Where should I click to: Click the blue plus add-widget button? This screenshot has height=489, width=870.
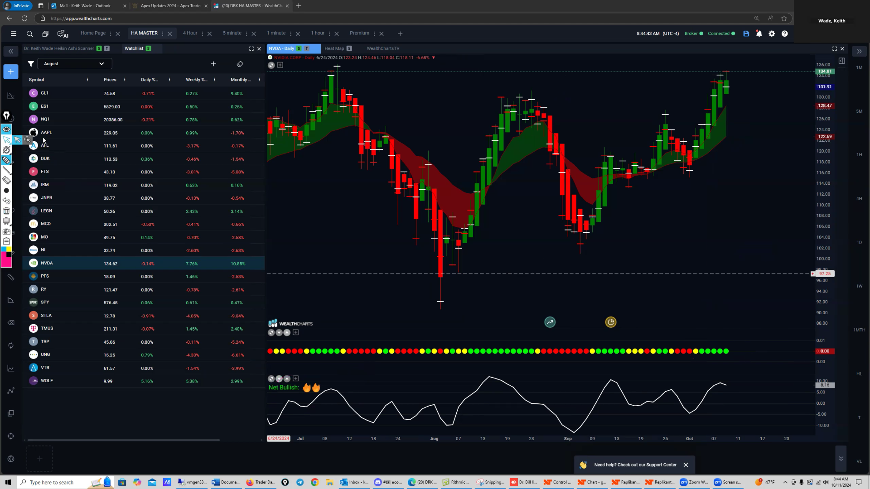click(11, 72)
